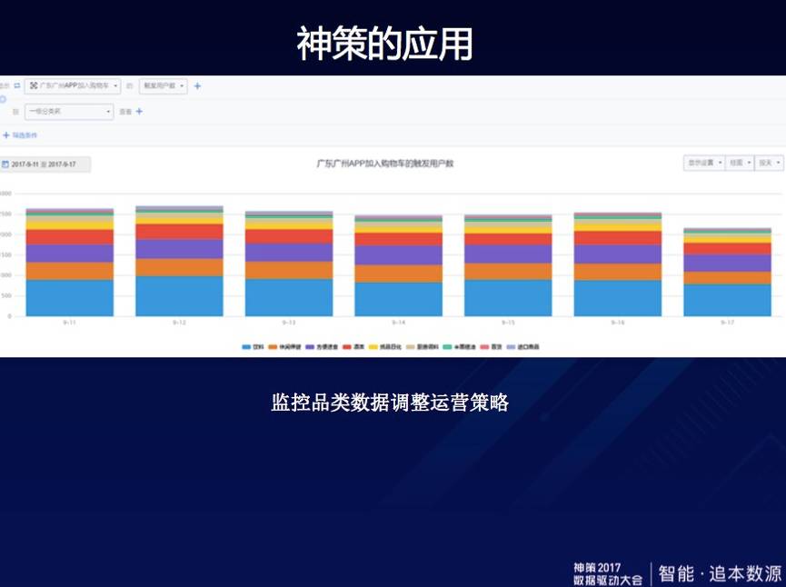Click the swap icon left of event dropdown
786x587 pixels.
pyautogui.click(x=17, y=85)
